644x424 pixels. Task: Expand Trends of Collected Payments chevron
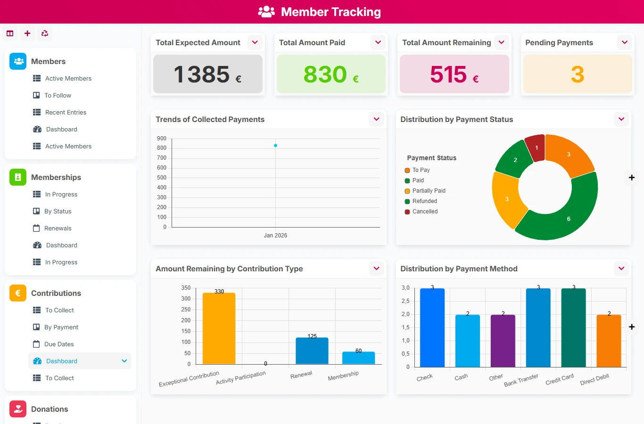377,119
